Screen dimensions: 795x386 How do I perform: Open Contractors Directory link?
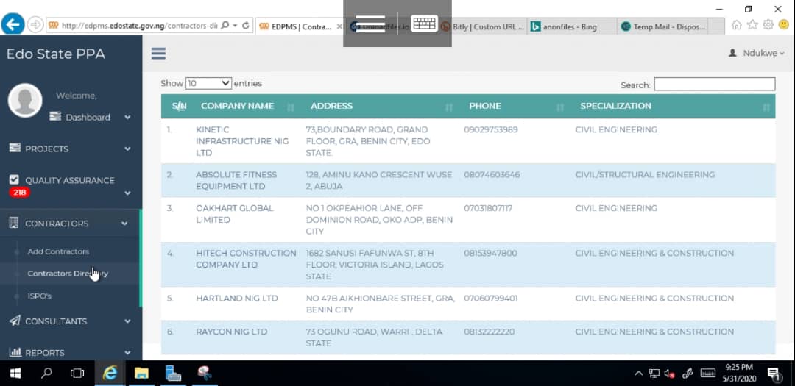(68, 274)
